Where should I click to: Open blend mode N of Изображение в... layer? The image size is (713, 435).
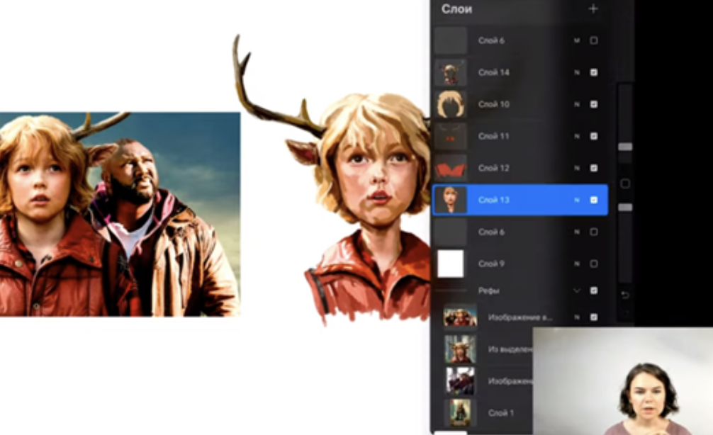[x=577, y=317]
